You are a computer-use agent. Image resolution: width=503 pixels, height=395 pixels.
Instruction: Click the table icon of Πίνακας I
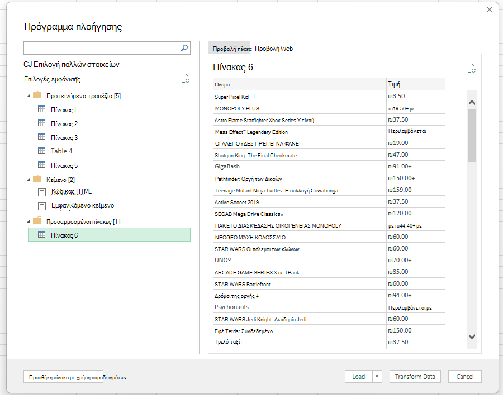point(42,109)
